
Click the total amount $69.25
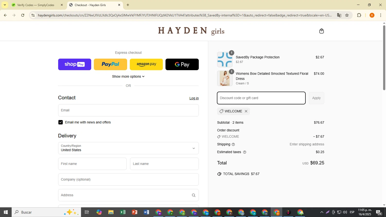point(317,163)
